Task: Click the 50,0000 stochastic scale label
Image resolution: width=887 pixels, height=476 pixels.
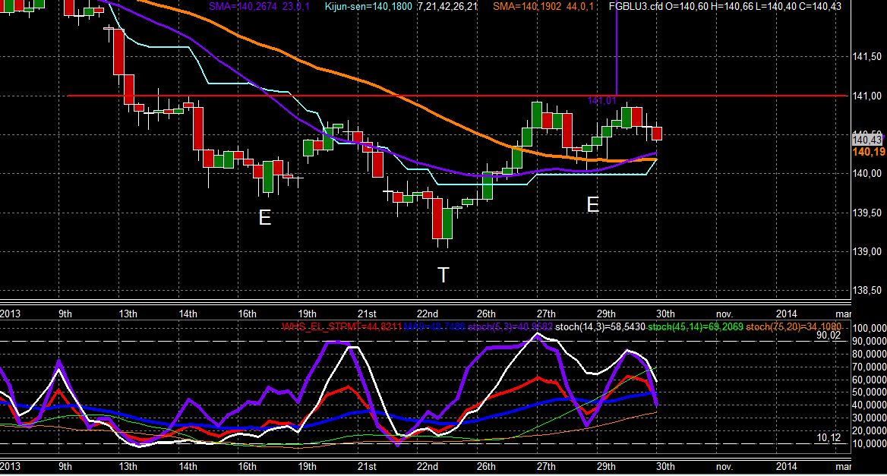Action: (869, 392)
